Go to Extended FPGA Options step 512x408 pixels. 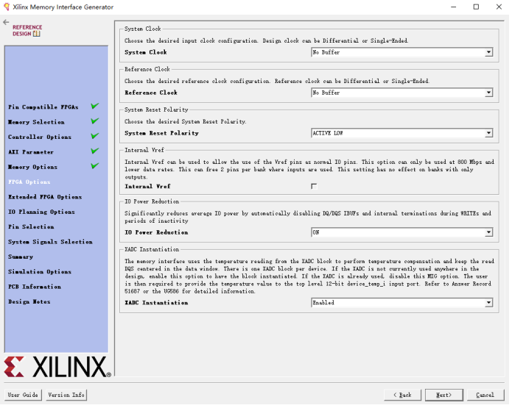coord(45,197)
